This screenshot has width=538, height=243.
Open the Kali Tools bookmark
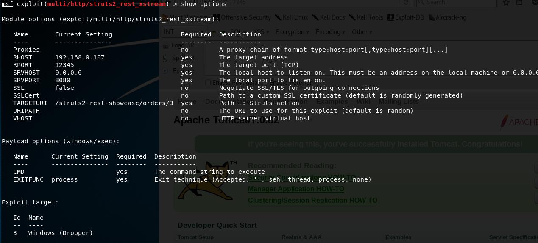366,17
